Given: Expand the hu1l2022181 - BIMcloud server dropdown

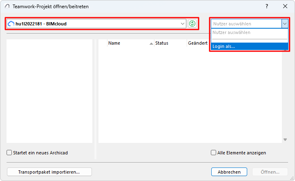Looking at the screenshot, I should 183,24.
